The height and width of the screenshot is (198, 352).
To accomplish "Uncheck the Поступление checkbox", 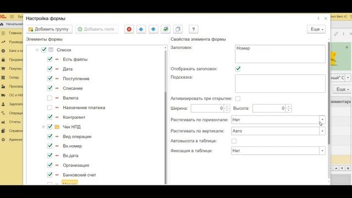I will (50, 79).
